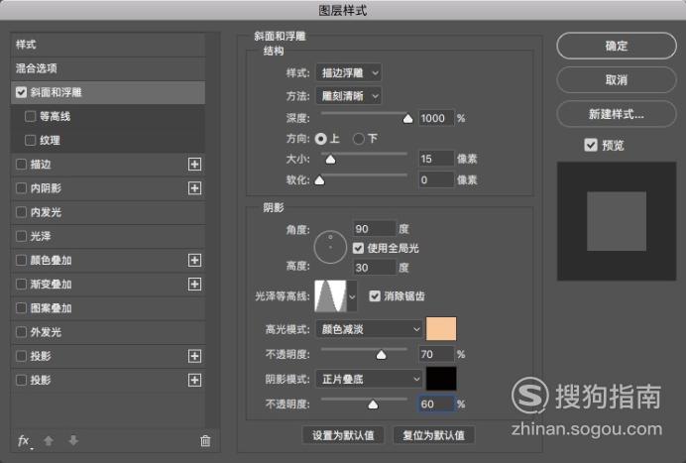
Task: Click the plus icon beside 颜色叠加
Action: 194,261
